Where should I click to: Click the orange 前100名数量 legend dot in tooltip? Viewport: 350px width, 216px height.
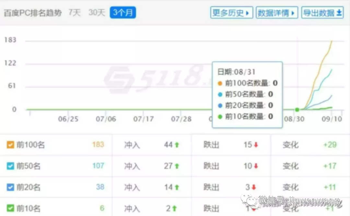[220, 83]
